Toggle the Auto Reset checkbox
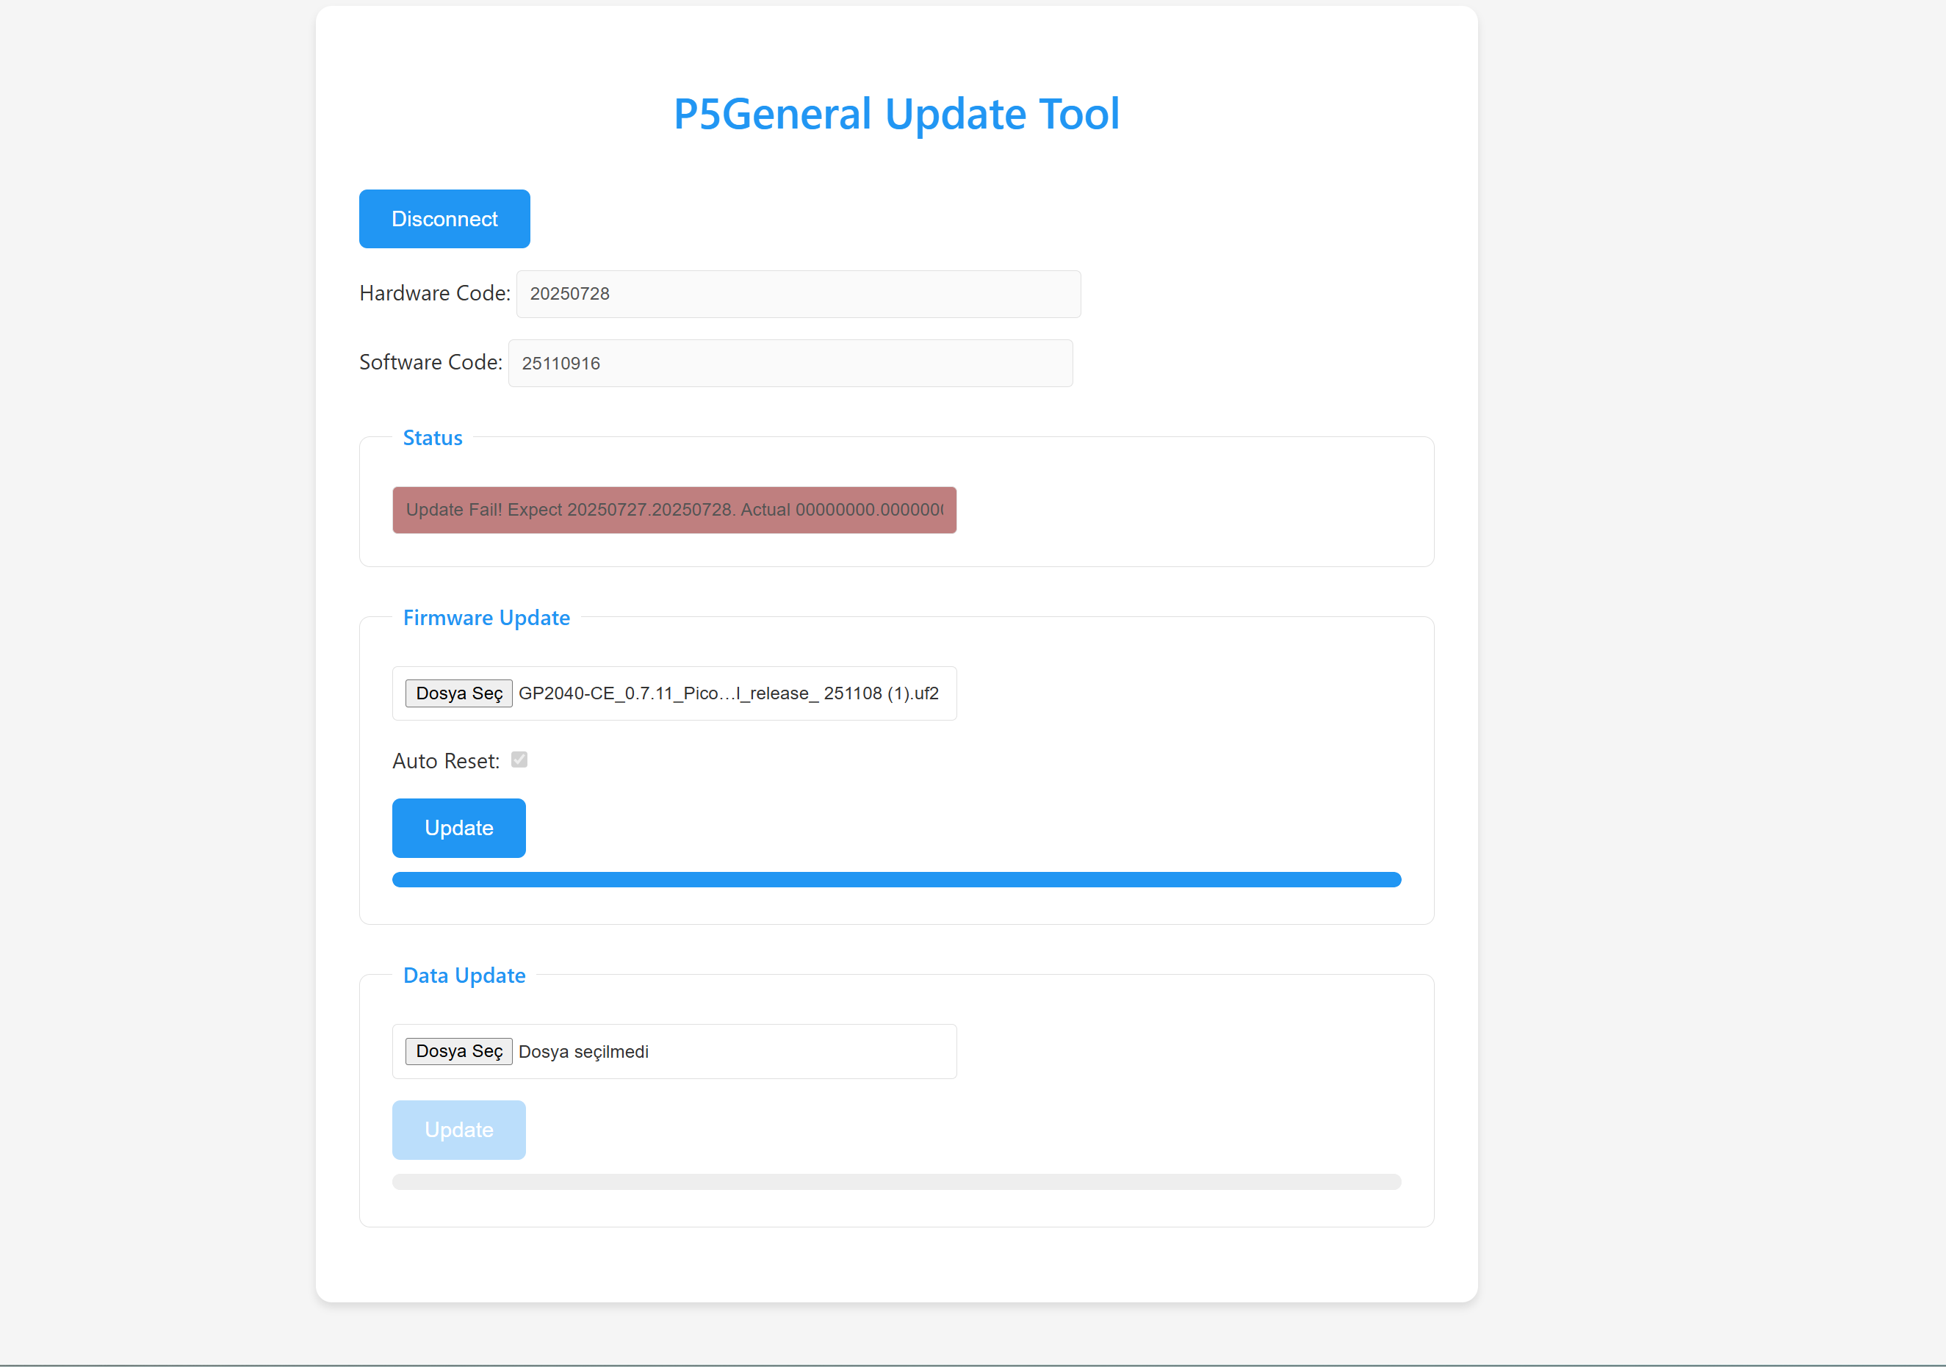Viewport: 1946px width, 1367px height. coord(519,760)
